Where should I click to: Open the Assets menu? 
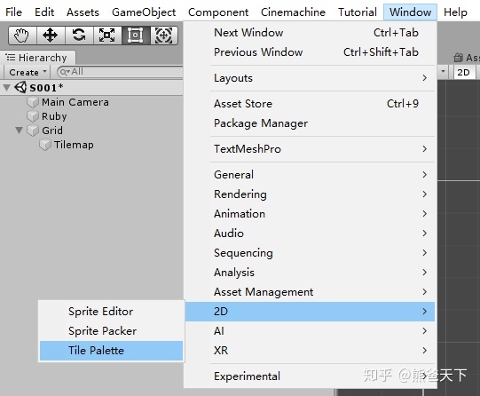click(x=83, y=12)
